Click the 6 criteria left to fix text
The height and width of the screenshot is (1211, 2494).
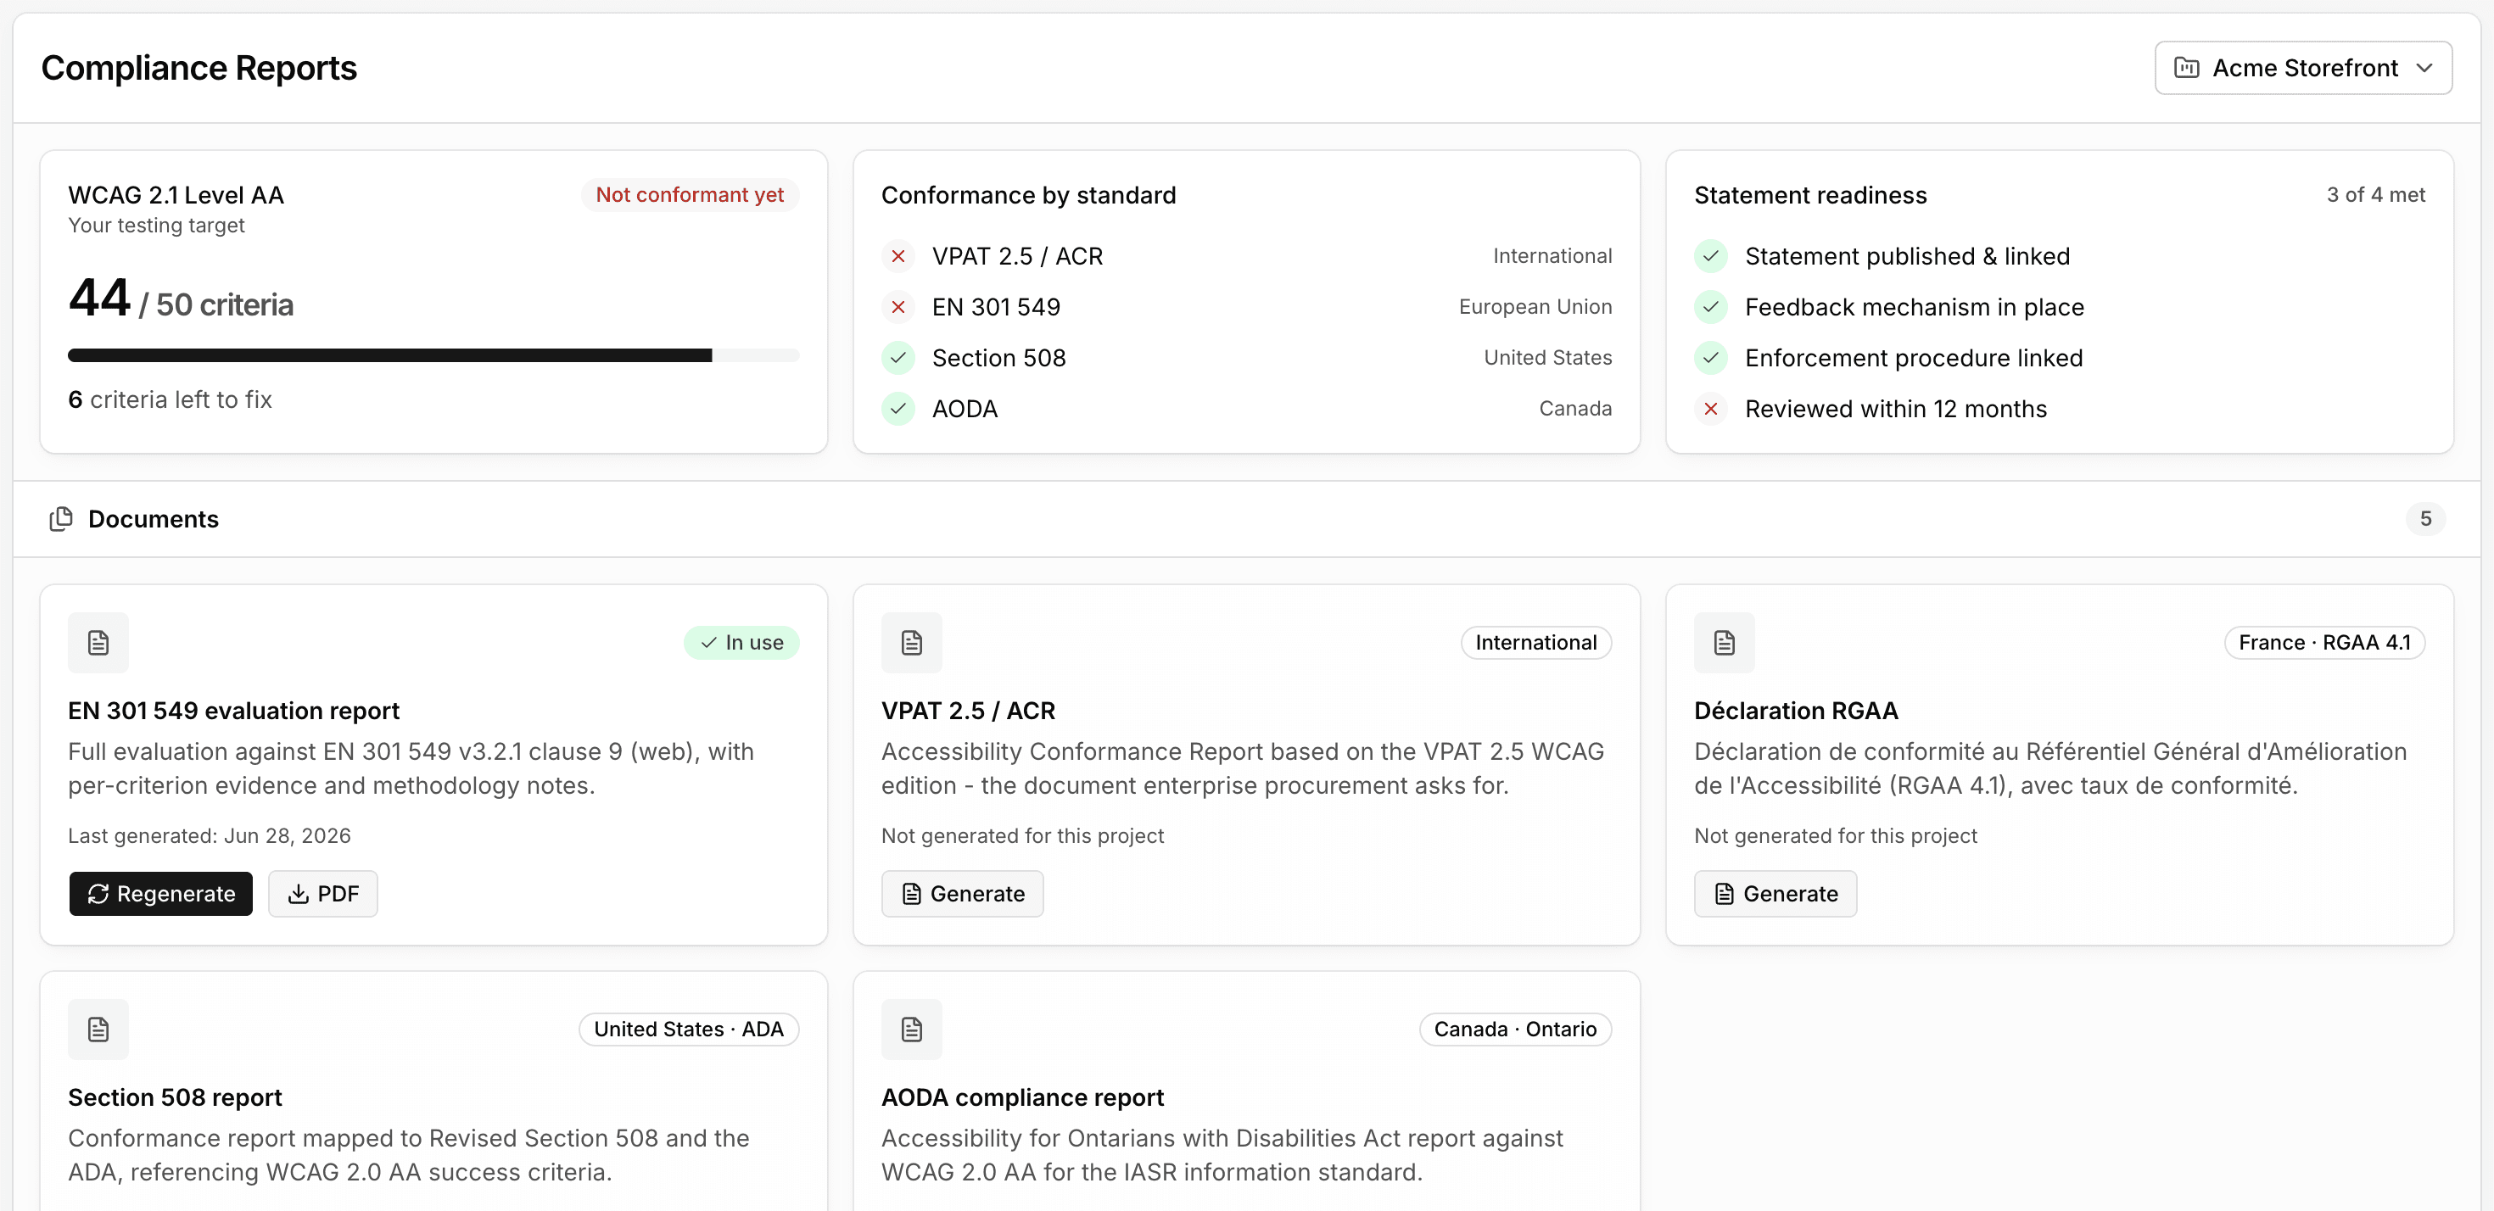pyautogui.click(x=170, y=399)
